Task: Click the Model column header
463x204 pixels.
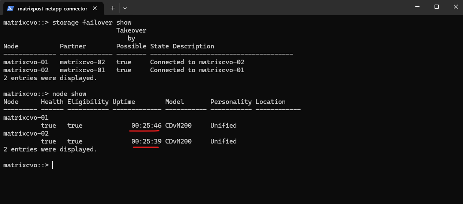Action: (x=174, y=102)
